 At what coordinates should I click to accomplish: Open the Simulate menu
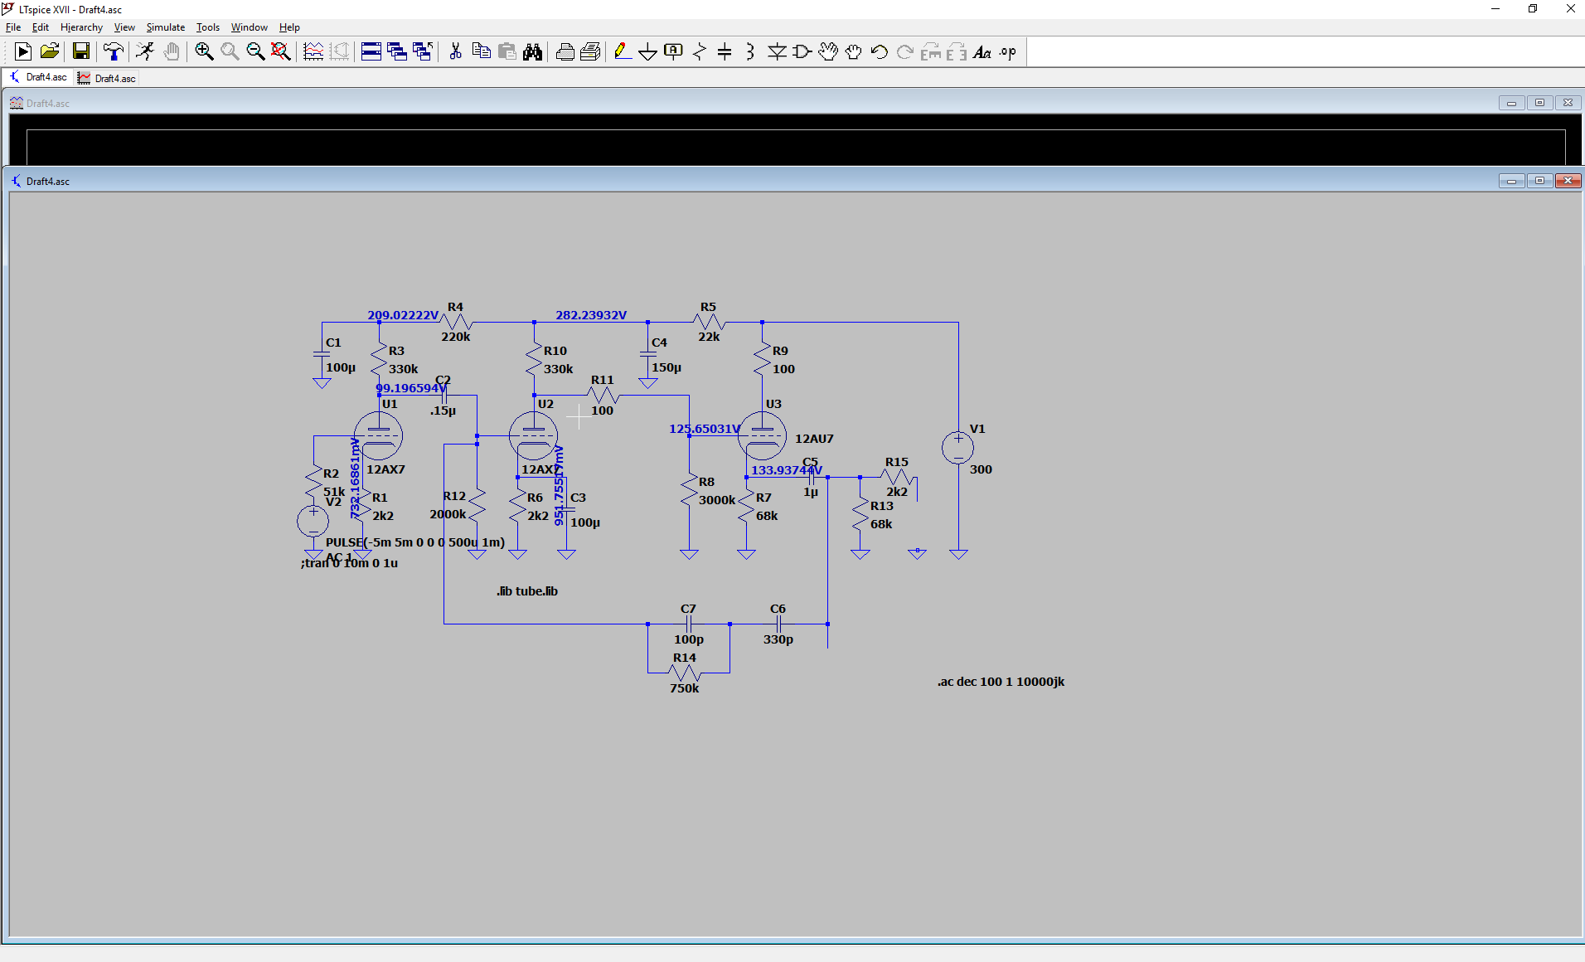pyautogui.click(x=166, y=27)
